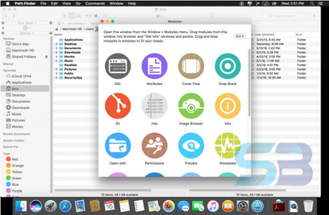The image size is (329, 215).
Task: Select the Hex module icon
Action: pos(155,106)
